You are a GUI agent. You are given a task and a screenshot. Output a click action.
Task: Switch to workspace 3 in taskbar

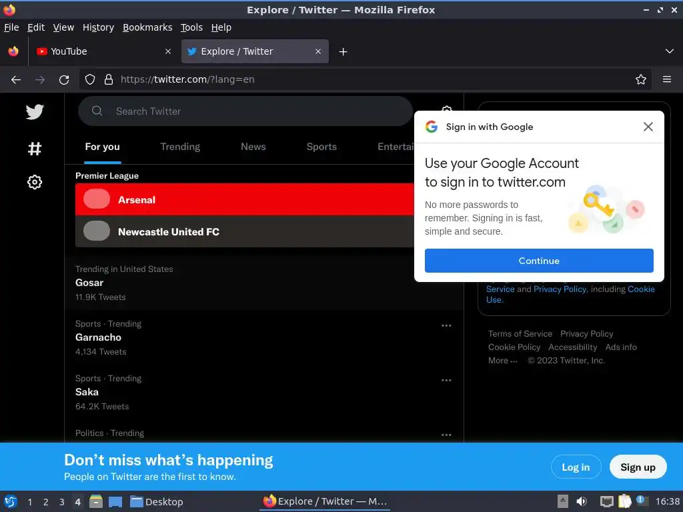tap(62, 502)
